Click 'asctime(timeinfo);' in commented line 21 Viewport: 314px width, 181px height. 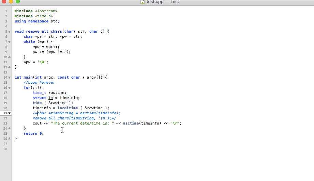coord(100,113)
